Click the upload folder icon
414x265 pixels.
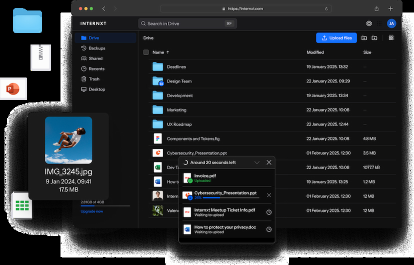tap(364, 38)
